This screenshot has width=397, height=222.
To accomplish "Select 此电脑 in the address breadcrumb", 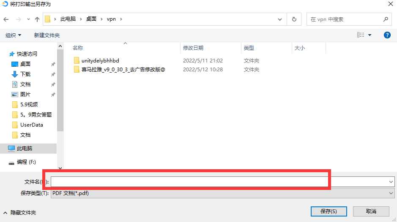I will click(x=68, y=19).
